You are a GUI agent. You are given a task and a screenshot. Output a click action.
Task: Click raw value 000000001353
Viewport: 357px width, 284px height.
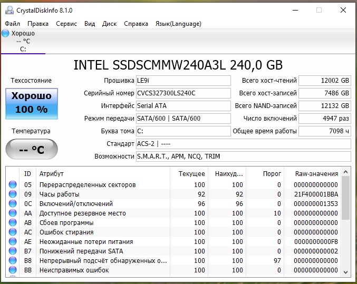pyautogui.click(x=316, y=203)
